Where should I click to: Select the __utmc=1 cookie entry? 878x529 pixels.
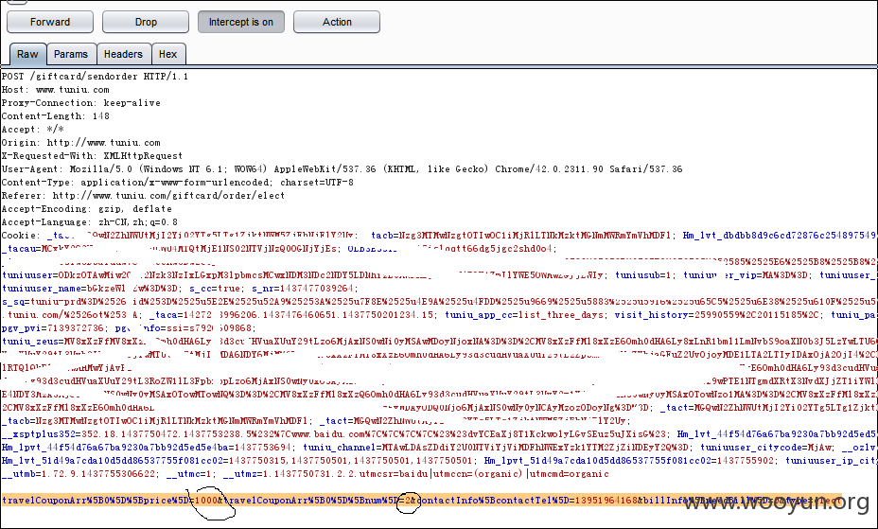click(188, 474)
